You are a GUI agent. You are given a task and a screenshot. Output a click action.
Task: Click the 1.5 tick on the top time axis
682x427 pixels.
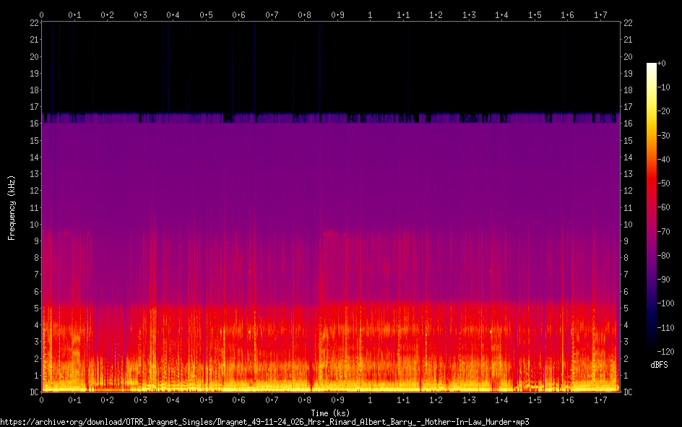(x=535, y=14)
